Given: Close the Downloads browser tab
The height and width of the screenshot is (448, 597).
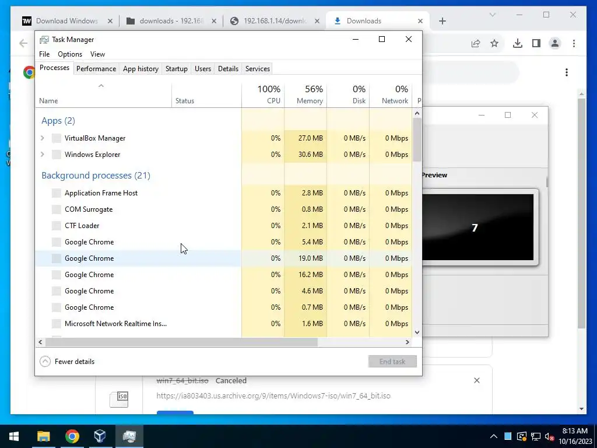Looking at the screenshot, I should pos(420,21).
